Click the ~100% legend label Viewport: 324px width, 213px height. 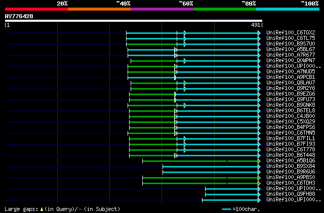coord(310,4)
